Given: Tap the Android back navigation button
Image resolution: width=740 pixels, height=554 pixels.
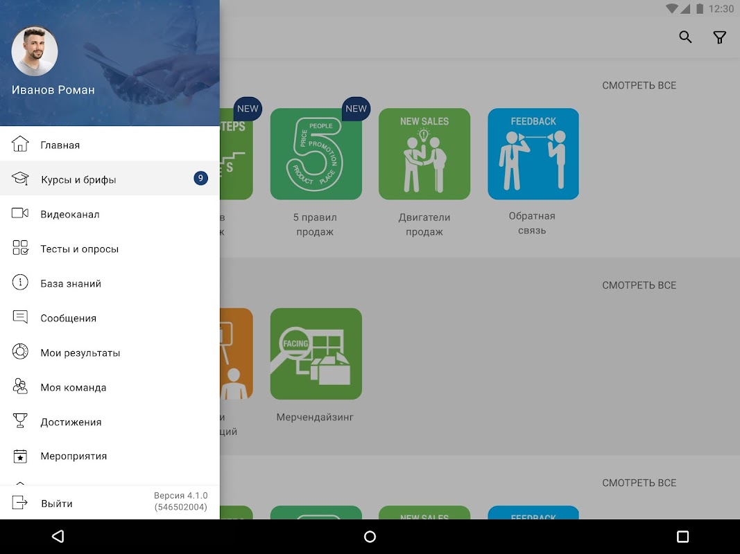Looking at the screenshot, I should (58, 537).
